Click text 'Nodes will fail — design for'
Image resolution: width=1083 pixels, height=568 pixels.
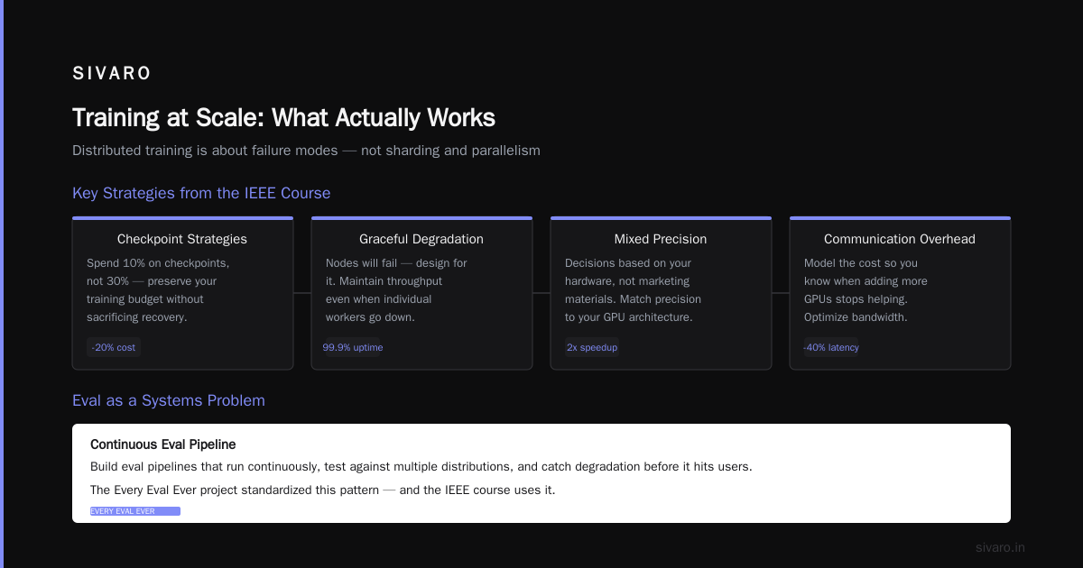point(396,263)
